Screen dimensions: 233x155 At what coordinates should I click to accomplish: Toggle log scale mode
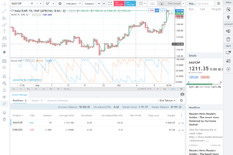164,89
